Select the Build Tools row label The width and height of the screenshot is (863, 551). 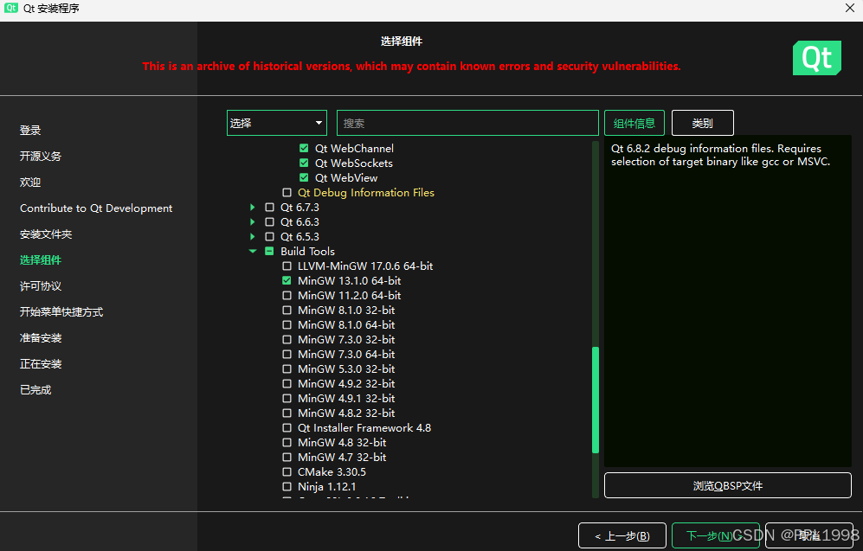tap(307, 252)
